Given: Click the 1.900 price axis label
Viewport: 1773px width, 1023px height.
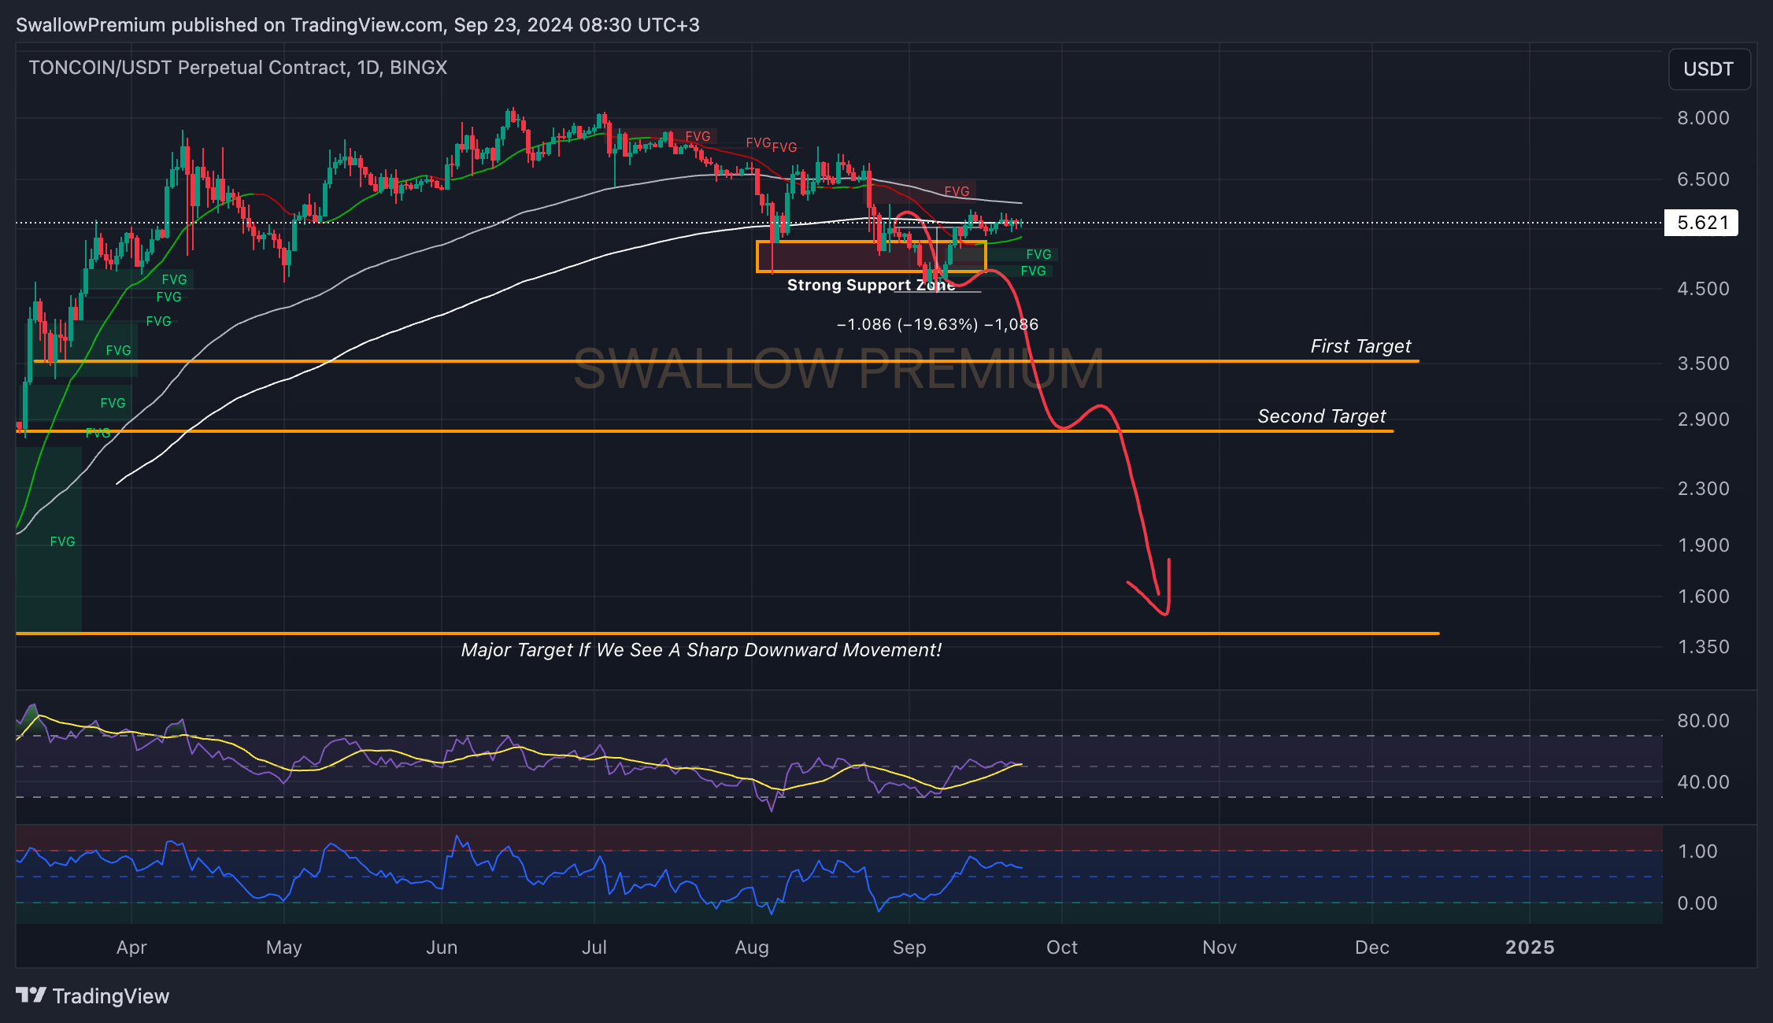Looking at the screenshot, I should pyautogui.click(x=1703, y=545).
